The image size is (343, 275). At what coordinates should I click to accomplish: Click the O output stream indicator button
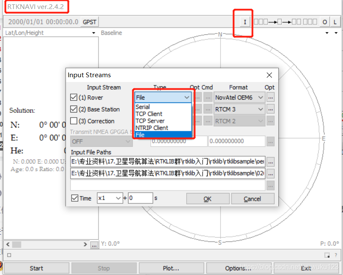pyautogui.click(x=324, y=21)
